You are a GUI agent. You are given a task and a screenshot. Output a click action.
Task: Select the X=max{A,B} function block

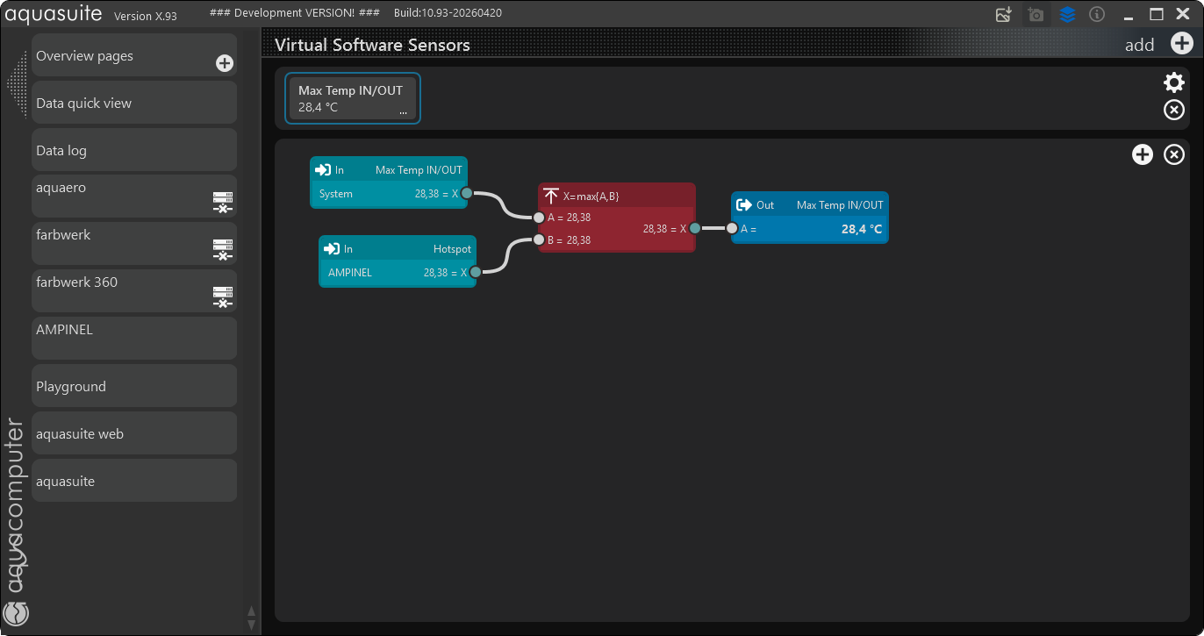(617, 218)
